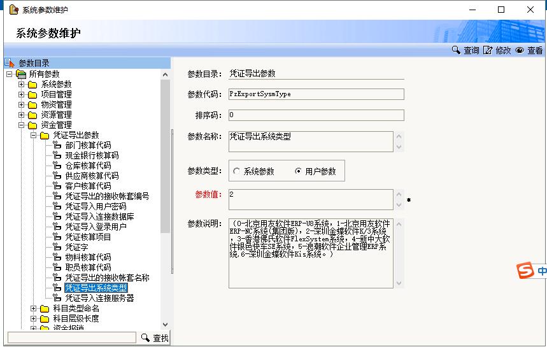Select 凭证导入用户密码 in the tree
The width and height of the screenshot is (547, 354).
point(95,206)
